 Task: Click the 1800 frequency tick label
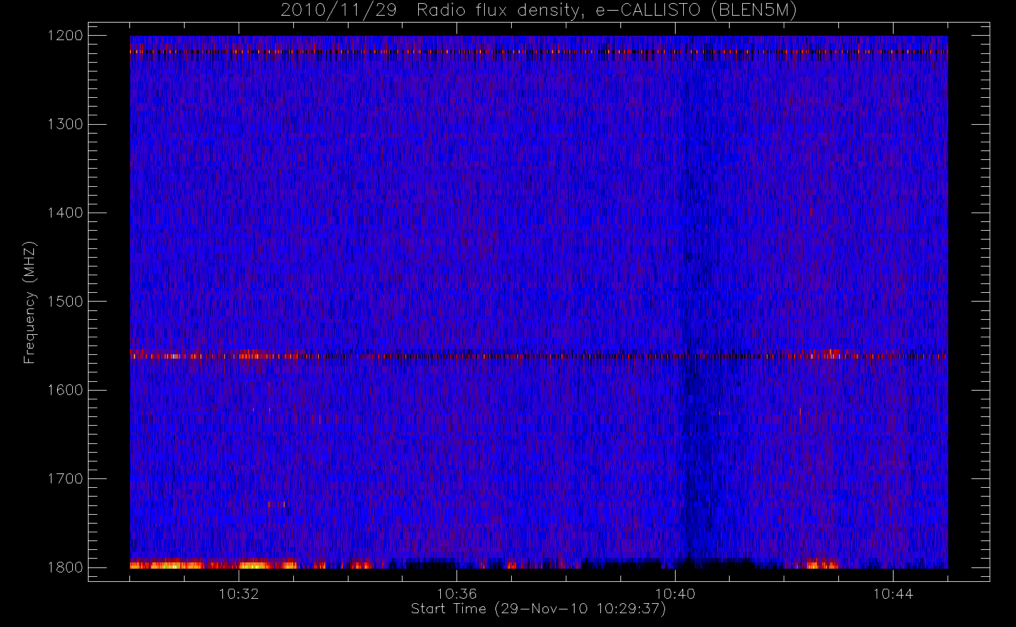coord(66,567)
